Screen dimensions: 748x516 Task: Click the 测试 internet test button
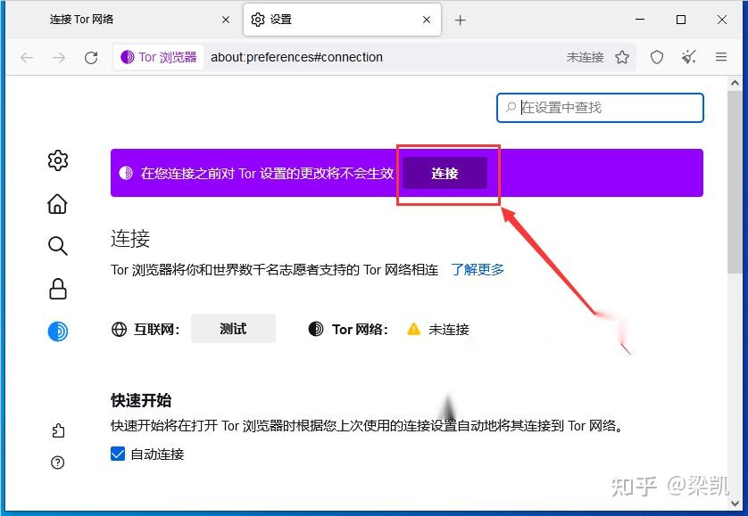coord(233,328)
